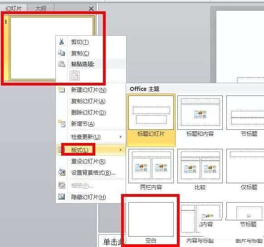The width and height of the screenshot is (264, 247).
Task: Select 隐藏幻灯片(H) menu entry
Action: 88,197
